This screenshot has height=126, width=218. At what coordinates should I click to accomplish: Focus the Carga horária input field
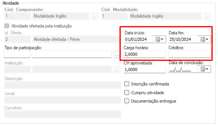[x=144, y=54]
